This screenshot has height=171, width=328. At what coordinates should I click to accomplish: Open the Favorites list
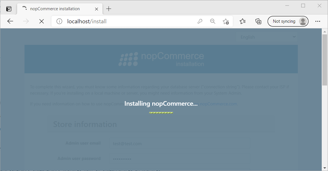coord(243,21)
